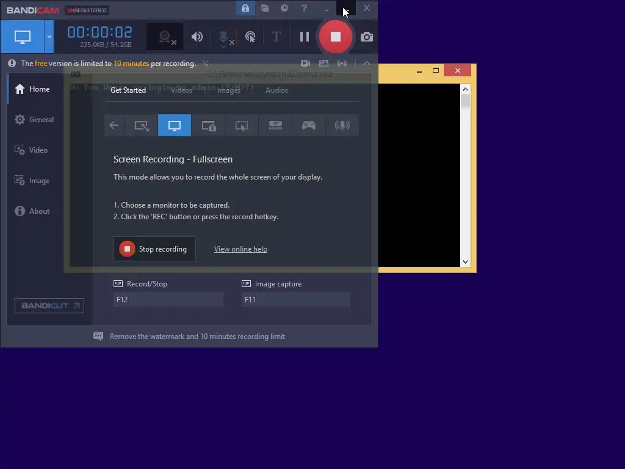
Task: Open the BANDICUT link button
Action: coord(49,305)
